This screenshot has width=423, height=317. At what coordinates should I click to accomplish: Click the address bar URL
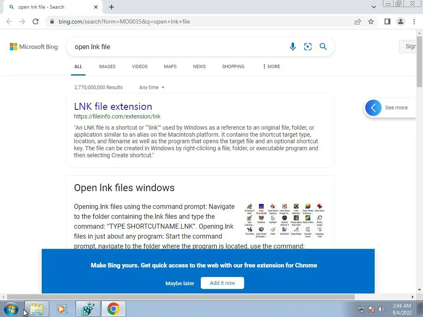pyautogui.click(x=124, y=21)
